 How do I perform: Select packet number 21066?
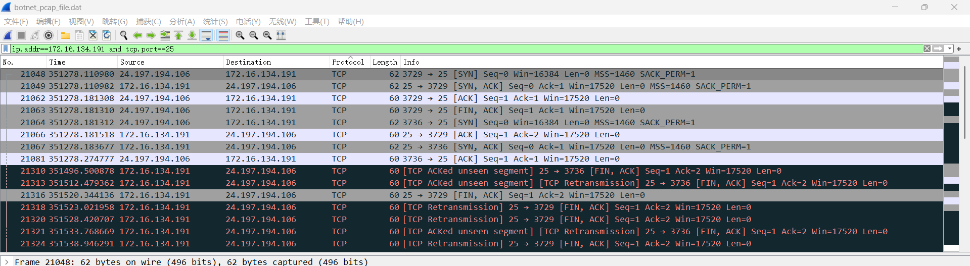pyautogui.click(x=472, y=135)
